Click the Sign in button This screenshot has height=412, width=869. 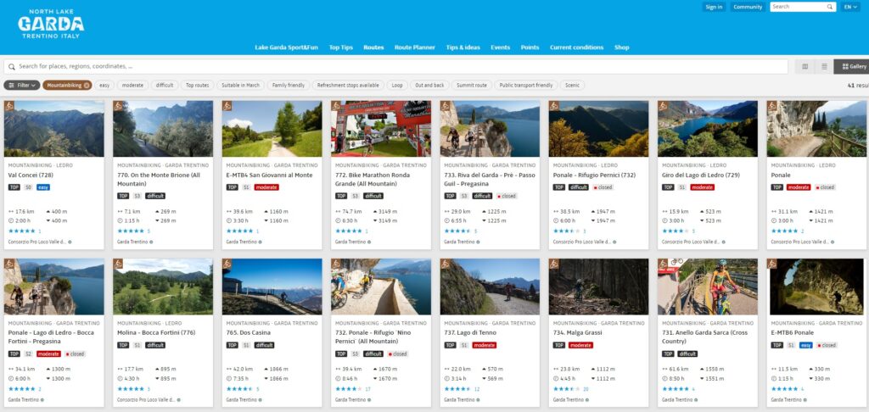pos(714,7)
